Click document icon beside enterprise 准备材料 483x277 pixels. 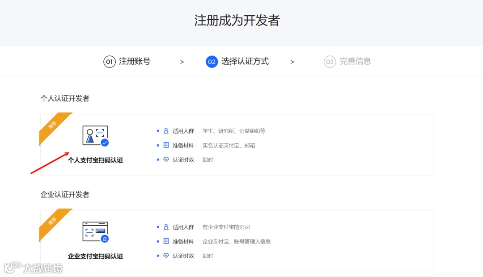tap(166, 241)
